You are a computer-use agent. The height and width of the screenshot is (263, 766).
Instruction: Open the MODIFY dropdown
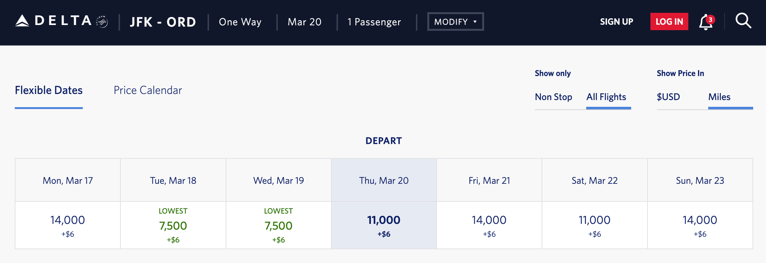point(455,21)
